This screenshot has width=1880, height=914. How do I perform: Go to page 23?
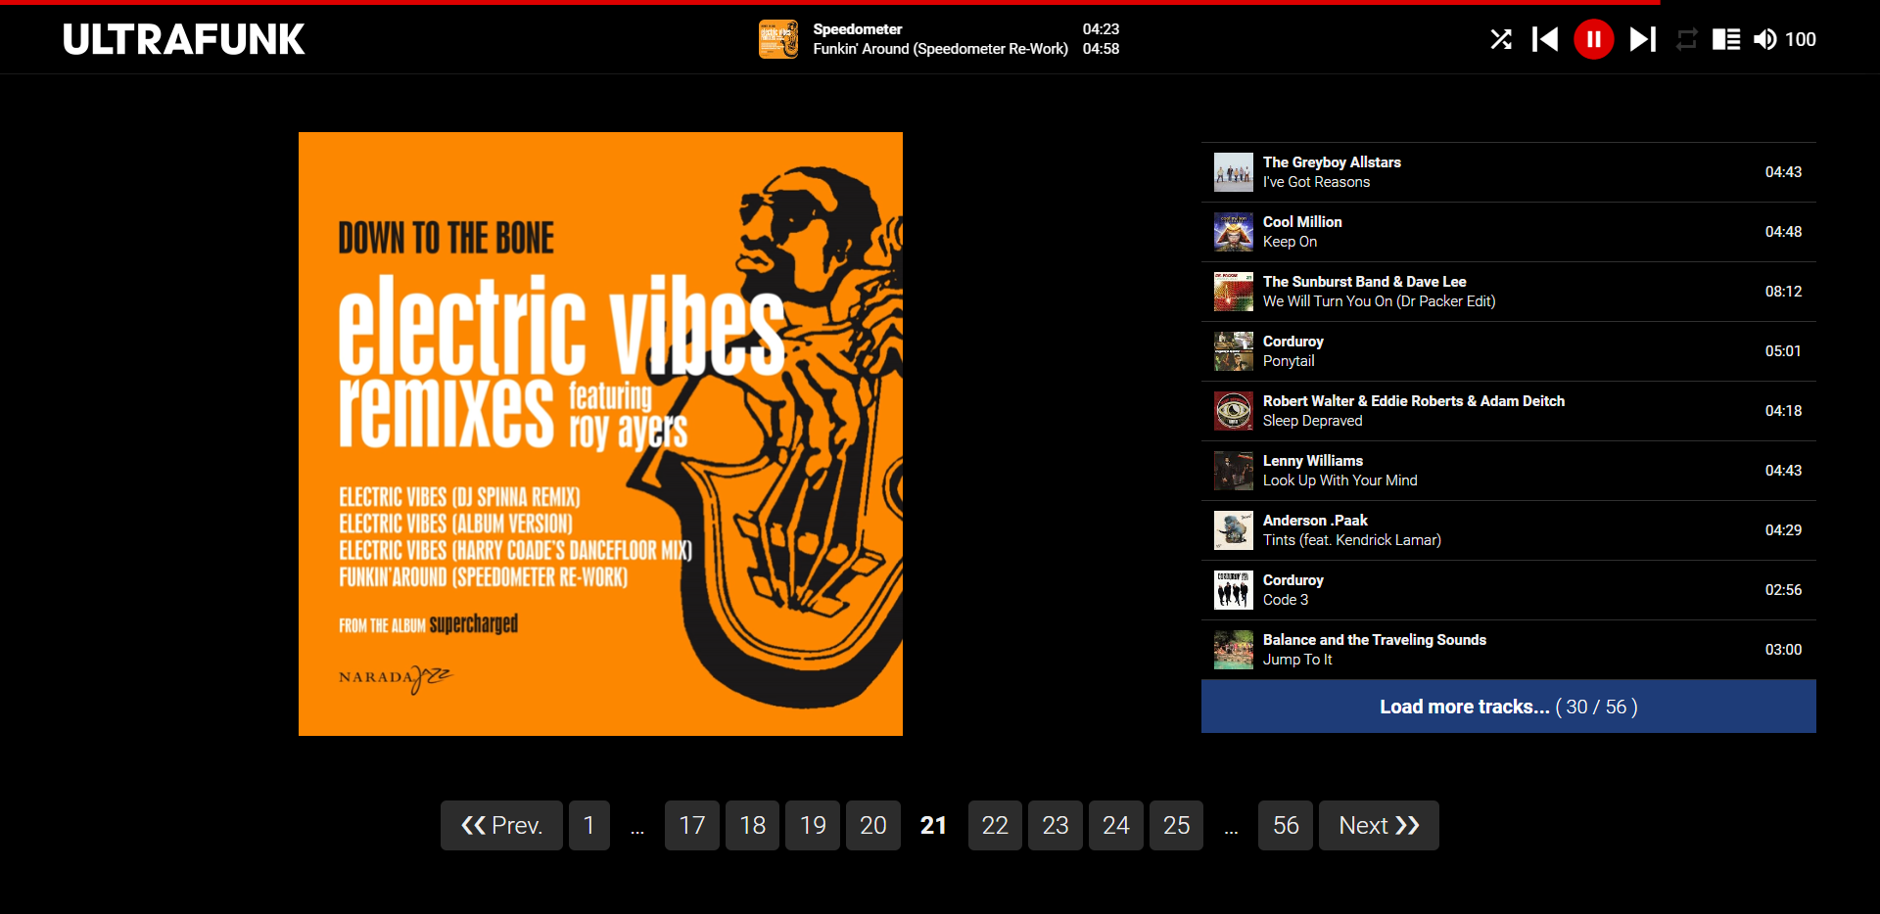(1056, 825)
